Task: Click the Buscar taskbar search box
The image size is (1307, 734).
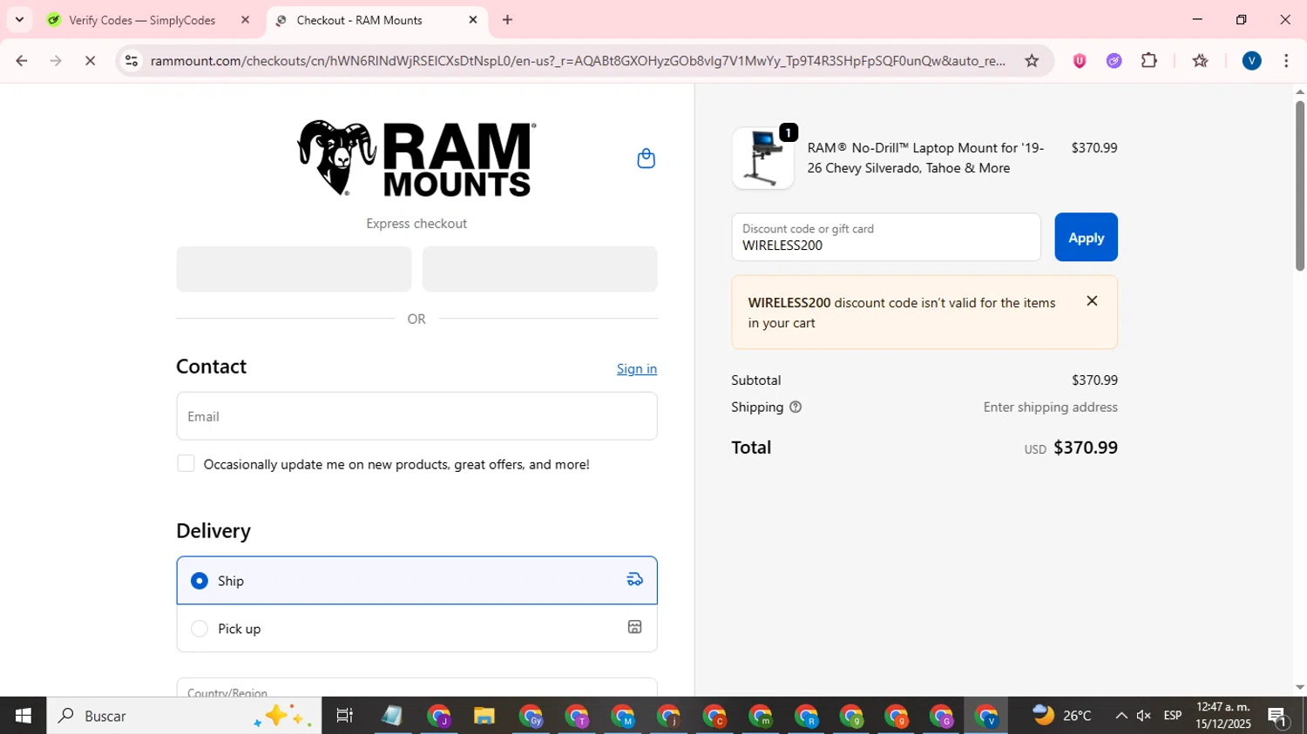Action: (x=184, y=716)
